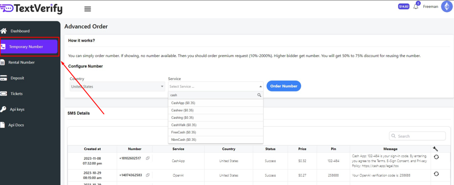Click the hamburger menu icon
The image size is (454, 185).
(87, 9)
